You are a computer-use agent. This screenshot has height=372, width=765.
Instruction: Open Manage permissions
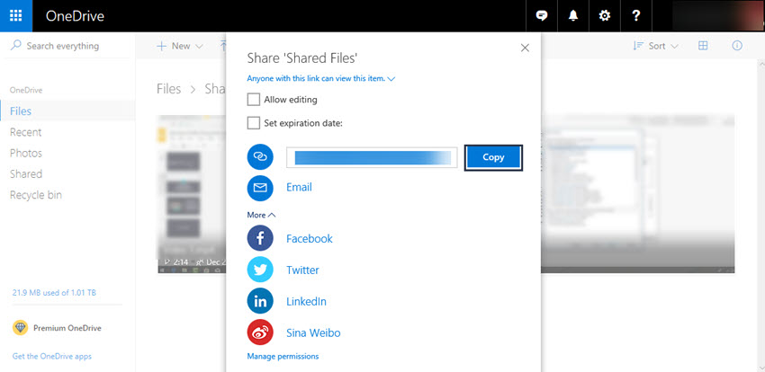pyautogui.click(x=283, y=357)
